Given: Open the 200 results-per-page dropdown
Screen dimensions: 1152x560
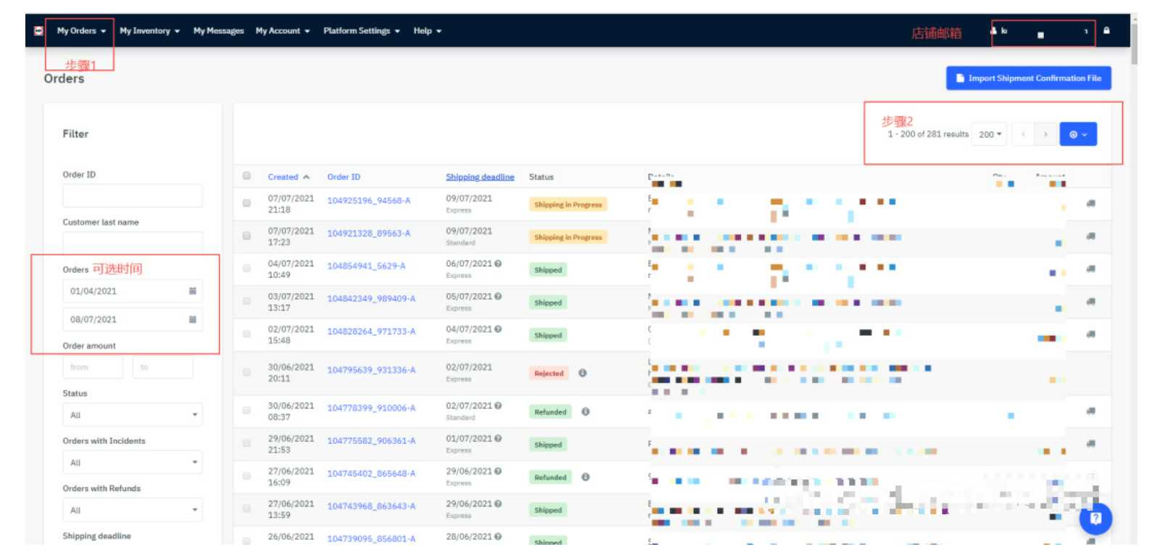Looking at the screenshot, I should (x=990, y=134).
